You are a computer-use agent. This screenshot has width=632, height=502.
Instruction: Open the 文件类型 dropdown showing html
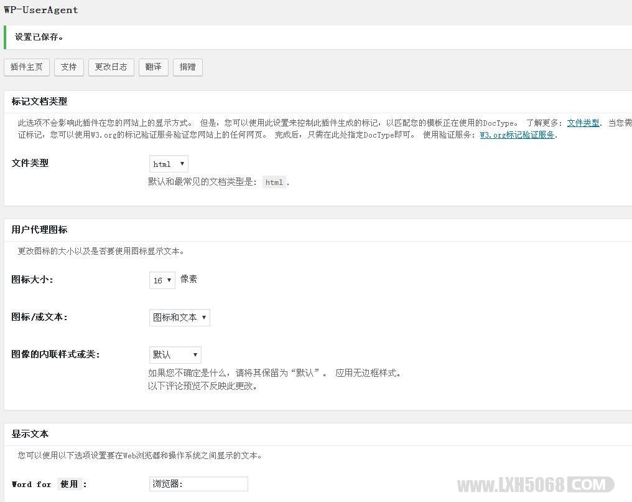point(168,164)
